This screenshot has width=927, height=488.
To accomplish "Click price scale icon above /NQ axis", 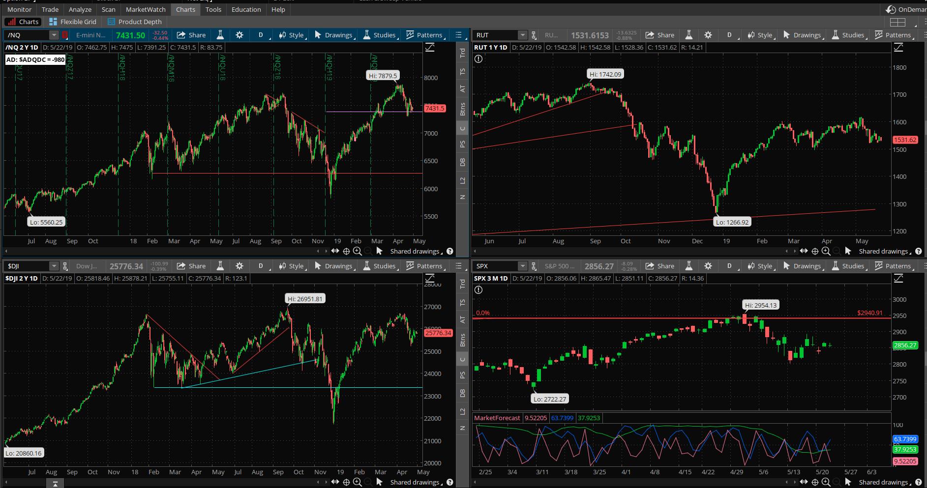I will coord(430,47).
